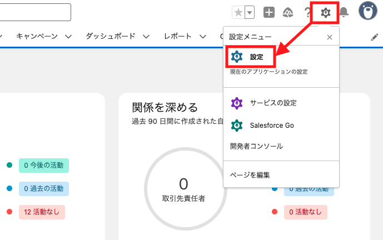Open the レポート tab chevron menu
Screen dimensions: 383x240
tap(203, 37)
